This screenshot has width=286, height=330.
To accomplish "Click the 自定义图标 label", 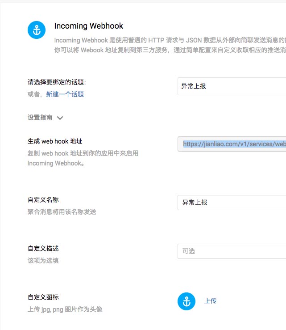I will click(x=43, y=297).
